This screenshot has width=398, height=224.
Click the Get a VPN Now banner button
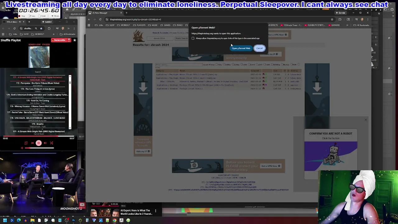(x=271, y=166)
